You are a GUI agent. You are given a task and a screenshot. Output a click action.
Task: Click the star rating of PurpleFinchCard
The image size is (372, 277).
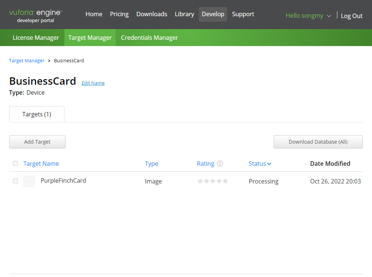pyautogui.click(x=213, y=181)
